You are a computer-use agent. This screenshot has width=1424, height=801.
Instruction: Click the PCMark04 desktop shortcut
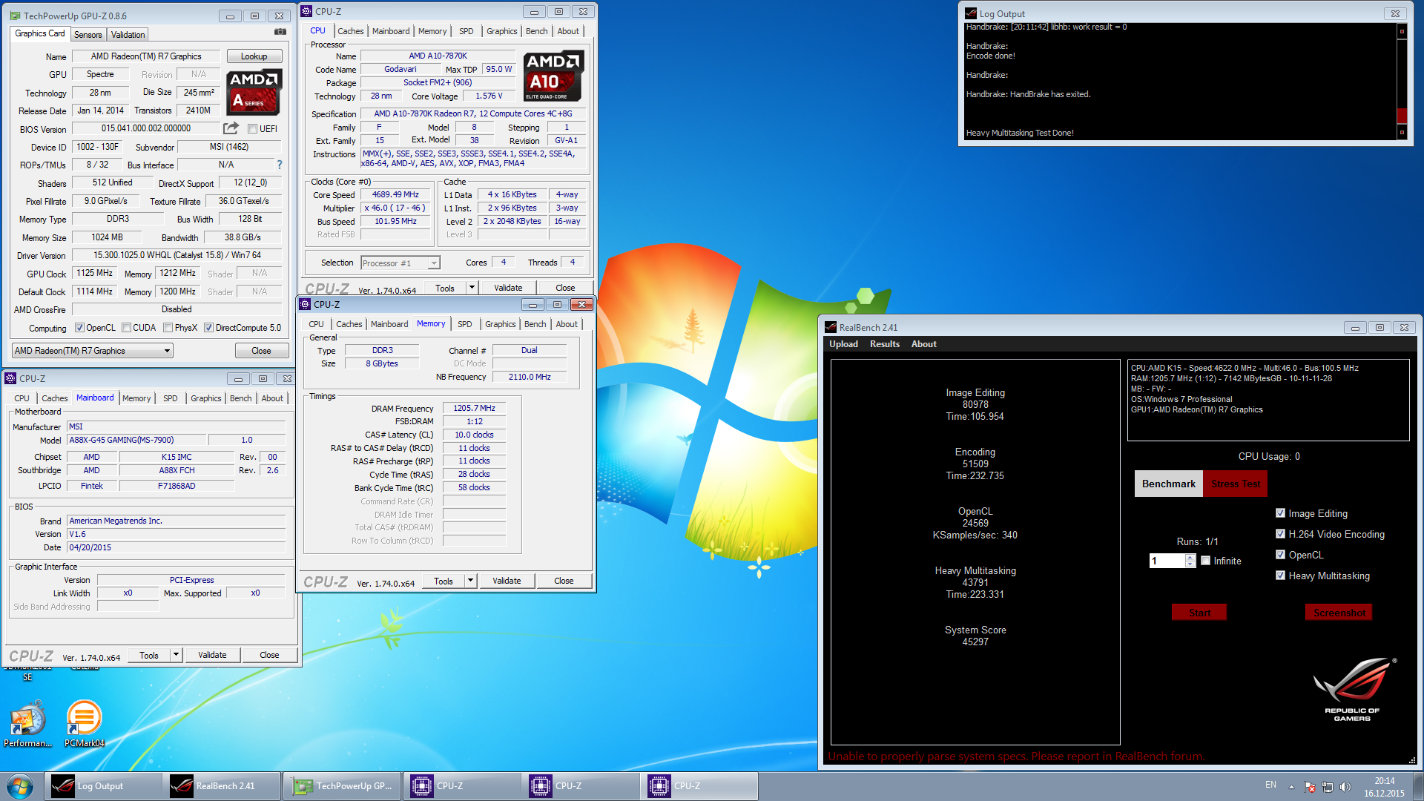84,724
